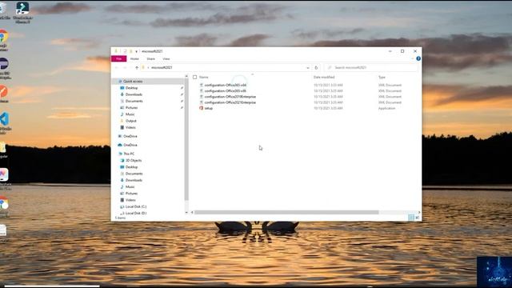Click the This PC computer icon

[120, 154]
